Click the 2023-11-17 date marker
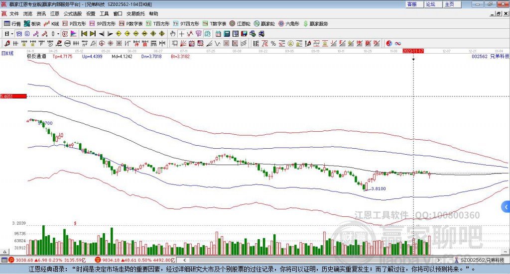Image resolution: width=510 pixels, height=274 pixels. point(412,51)
